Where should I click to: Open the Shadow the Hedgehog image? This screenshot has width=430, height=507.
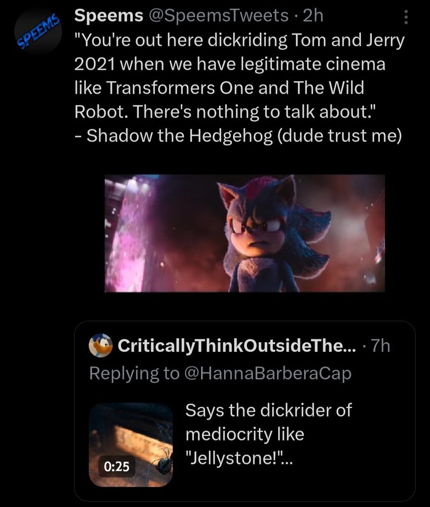coord(245,233)
